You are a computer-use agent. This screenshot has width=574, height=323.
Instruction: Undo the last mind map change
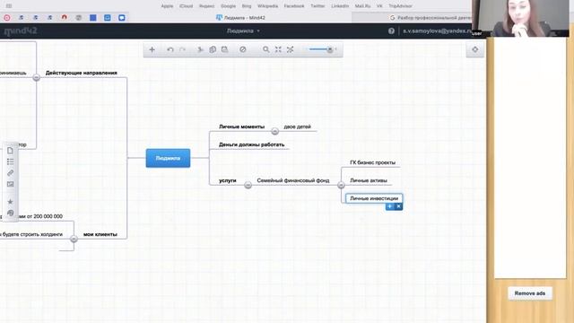coord(170,49)
